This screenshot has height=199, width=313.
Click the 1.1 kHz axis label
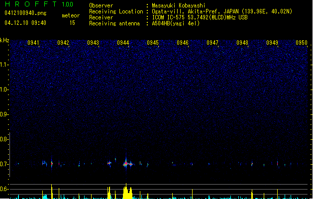point(4,65)
